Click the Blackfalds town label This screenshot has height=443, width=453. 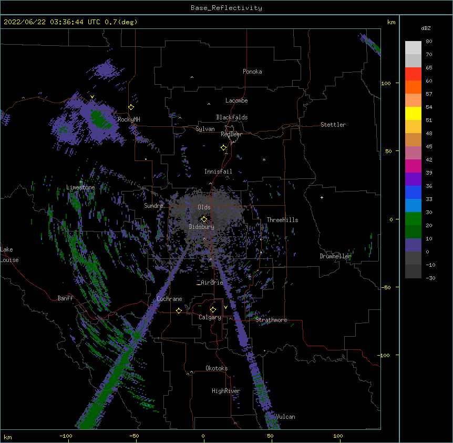tap(232, 117)
